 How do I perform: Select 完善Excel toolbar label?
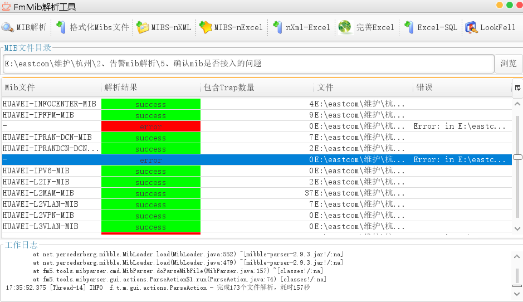(375, 27)
